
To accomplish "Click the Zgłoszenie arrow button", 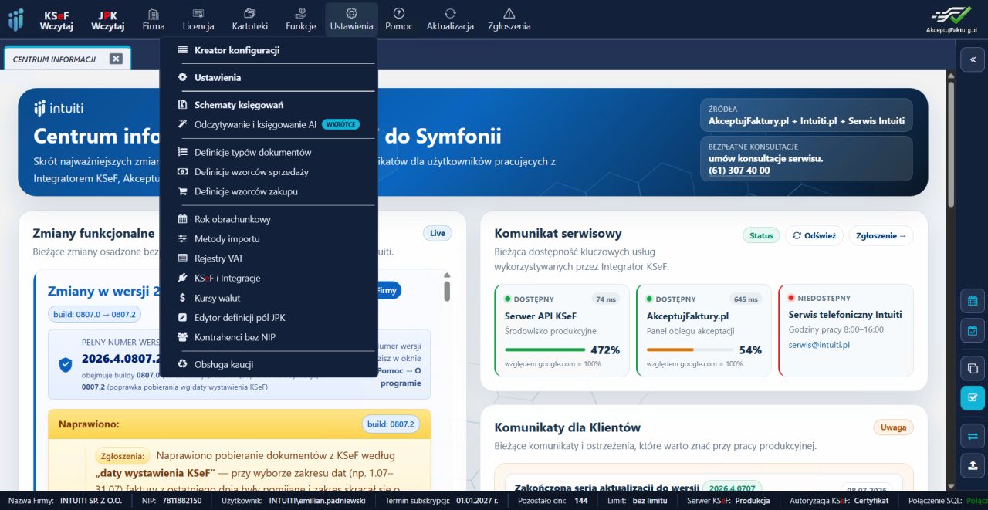I will pyautogui.click(x=881, y=236).
